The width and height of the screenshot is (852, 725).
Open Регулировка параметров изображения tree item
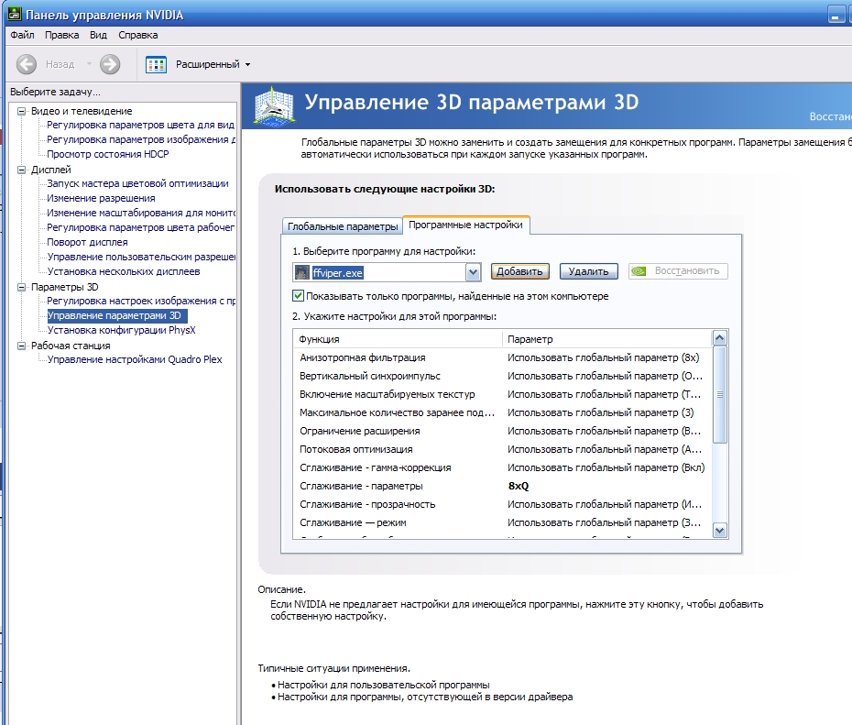click(x=141, y=139)
